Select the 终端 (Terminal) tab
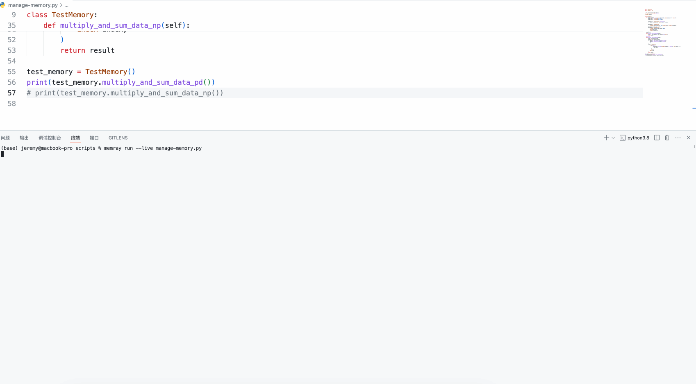 click(75, 138)
